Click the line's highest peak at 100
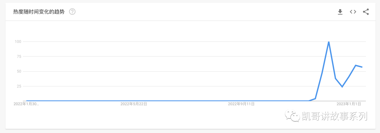This screenshot has height=133, width=380. [x=329, y=42]
